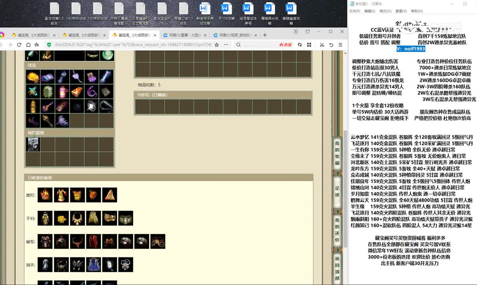Click 已收录的套装 section header
477x285 pixels.
pyautogui.click(x=169, y=178)
